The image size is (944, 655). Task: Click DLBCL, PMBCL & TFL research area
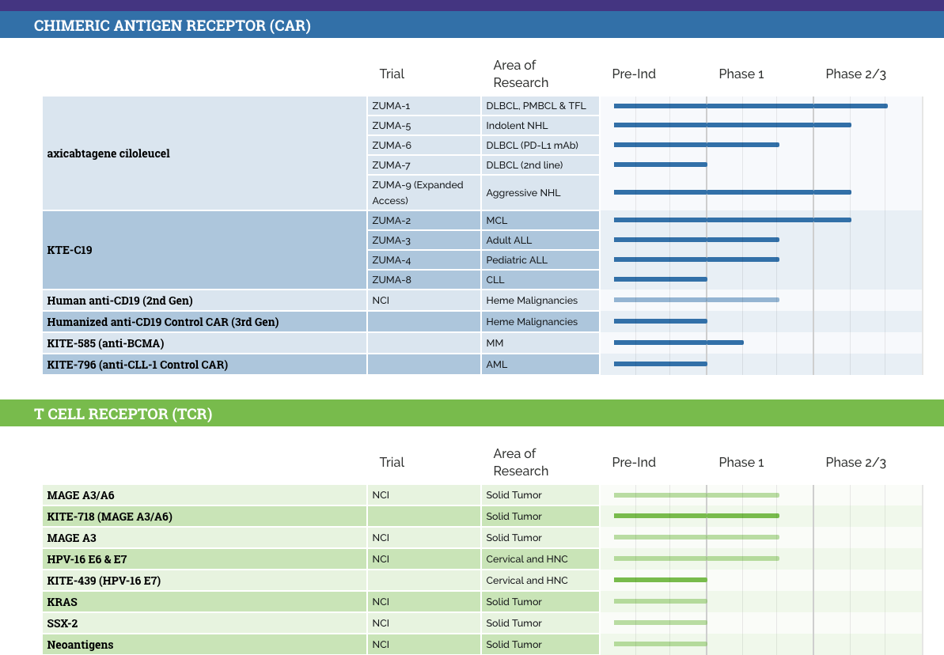pos(540,105)
